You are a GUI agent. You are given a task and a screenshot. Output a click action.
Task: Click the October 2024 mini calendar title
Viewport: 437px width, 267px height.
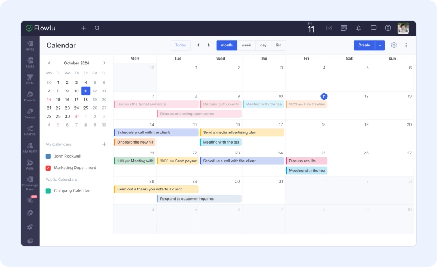[x=77, y=63]
